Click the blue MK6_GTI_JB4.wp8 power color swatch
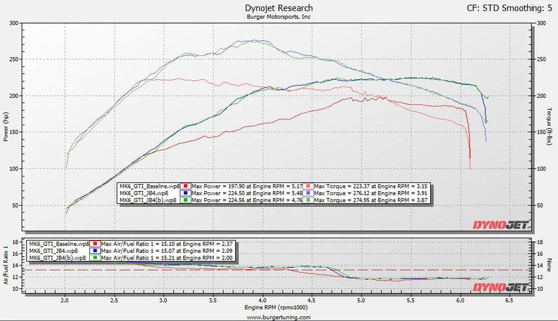The width and height of the screenshot is (558, 321). click(x=185, y=193)
